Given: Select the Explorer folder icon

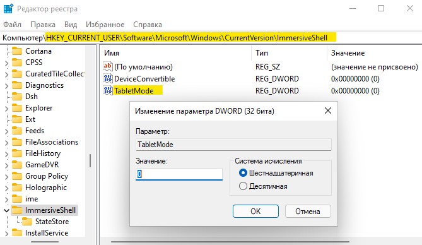Looking at the screenshot, I should pos(17,108).
